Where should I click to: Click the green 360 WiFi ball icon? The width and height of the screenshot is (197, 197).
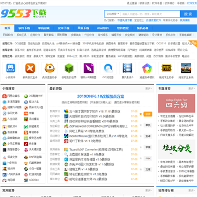tap(26, 96)
